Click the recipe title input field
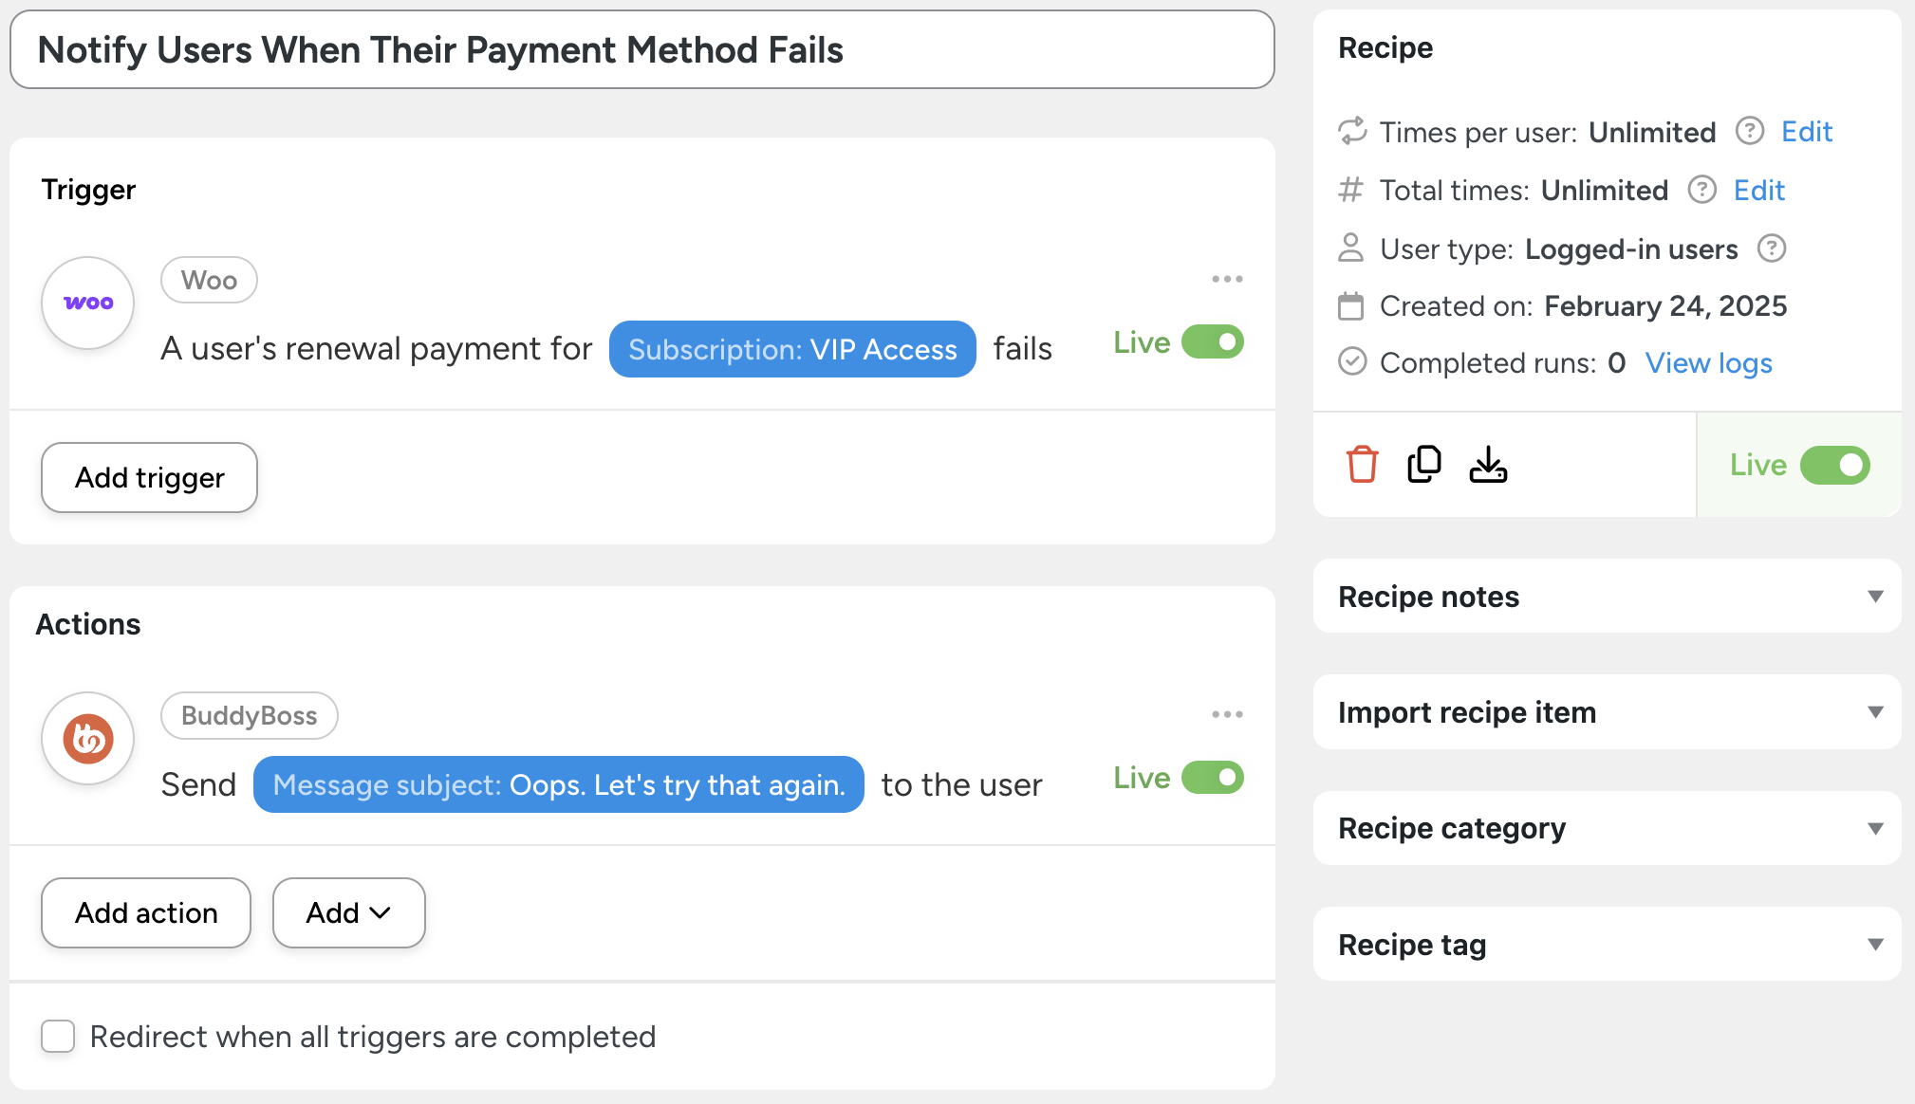This screenshot has height=1104, width=1915. (x=641, y=50)
